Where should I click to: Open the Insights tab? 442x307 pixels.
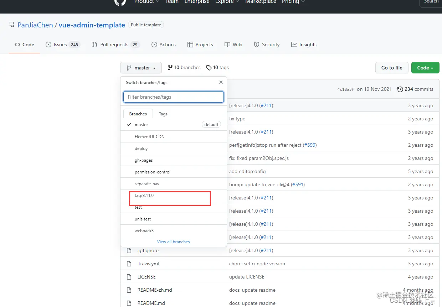coord(304,45)
